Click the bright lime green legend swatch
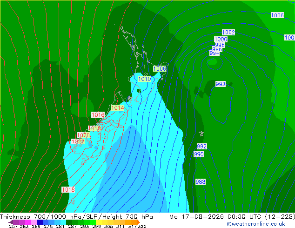Viewport: 295px width, 228px height. coord(93,222)
